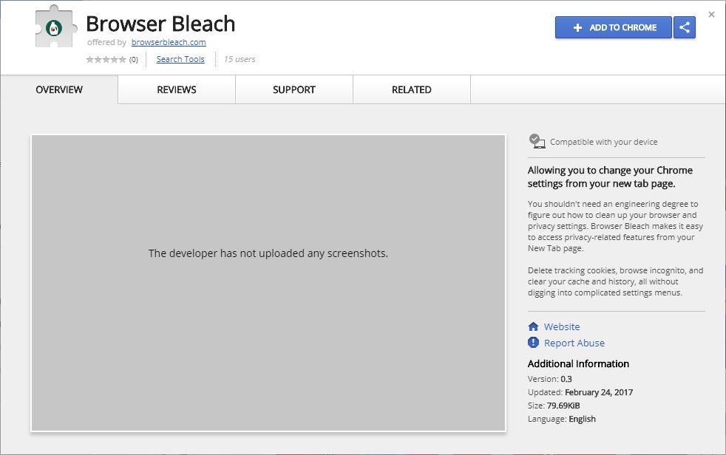Open the Report Abuse link
The height and width of the screenshot is (455, 726).
[x=574, y=343]
